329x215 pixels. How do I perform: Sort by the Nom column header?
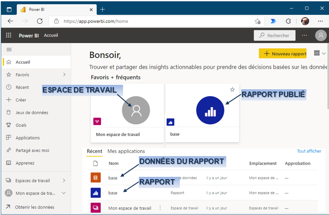pyautogui.click(x=114, y=163)
